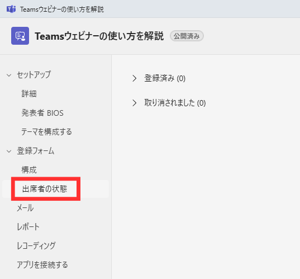Click the Teams logo in title bar
300x279 pixels.
tap(11, 9)
